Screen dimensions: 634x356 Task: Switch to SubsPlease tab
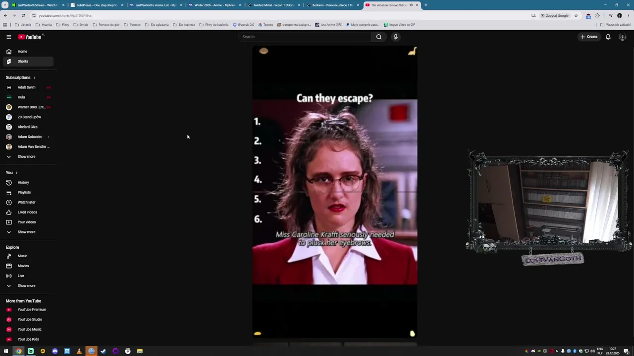tap(97, 5)
